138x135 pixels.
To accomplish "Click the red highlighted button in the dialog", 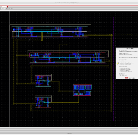I will (126, 78).
